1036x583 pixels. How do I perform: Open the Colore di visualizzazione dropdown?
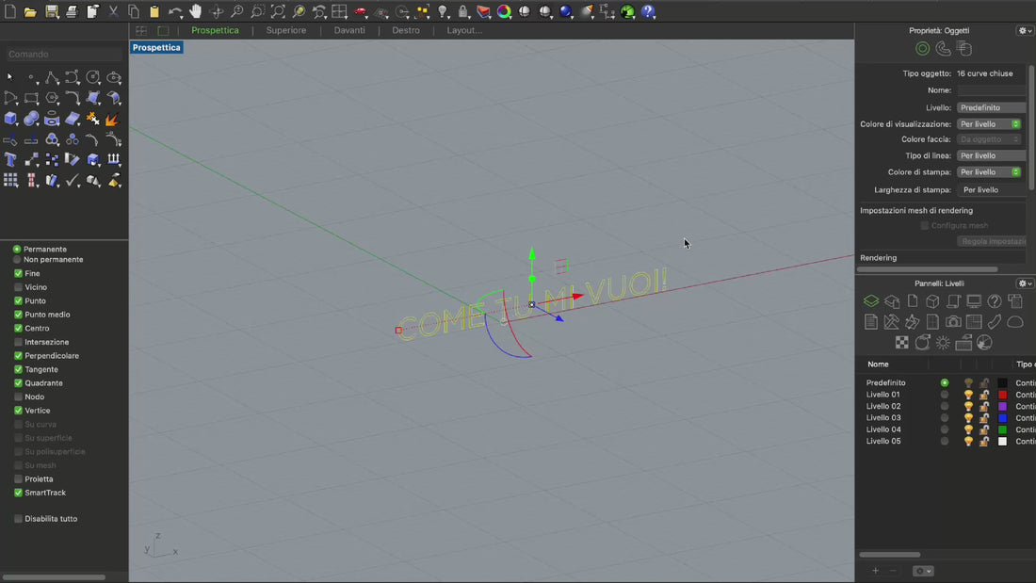[x=989, y=124]
